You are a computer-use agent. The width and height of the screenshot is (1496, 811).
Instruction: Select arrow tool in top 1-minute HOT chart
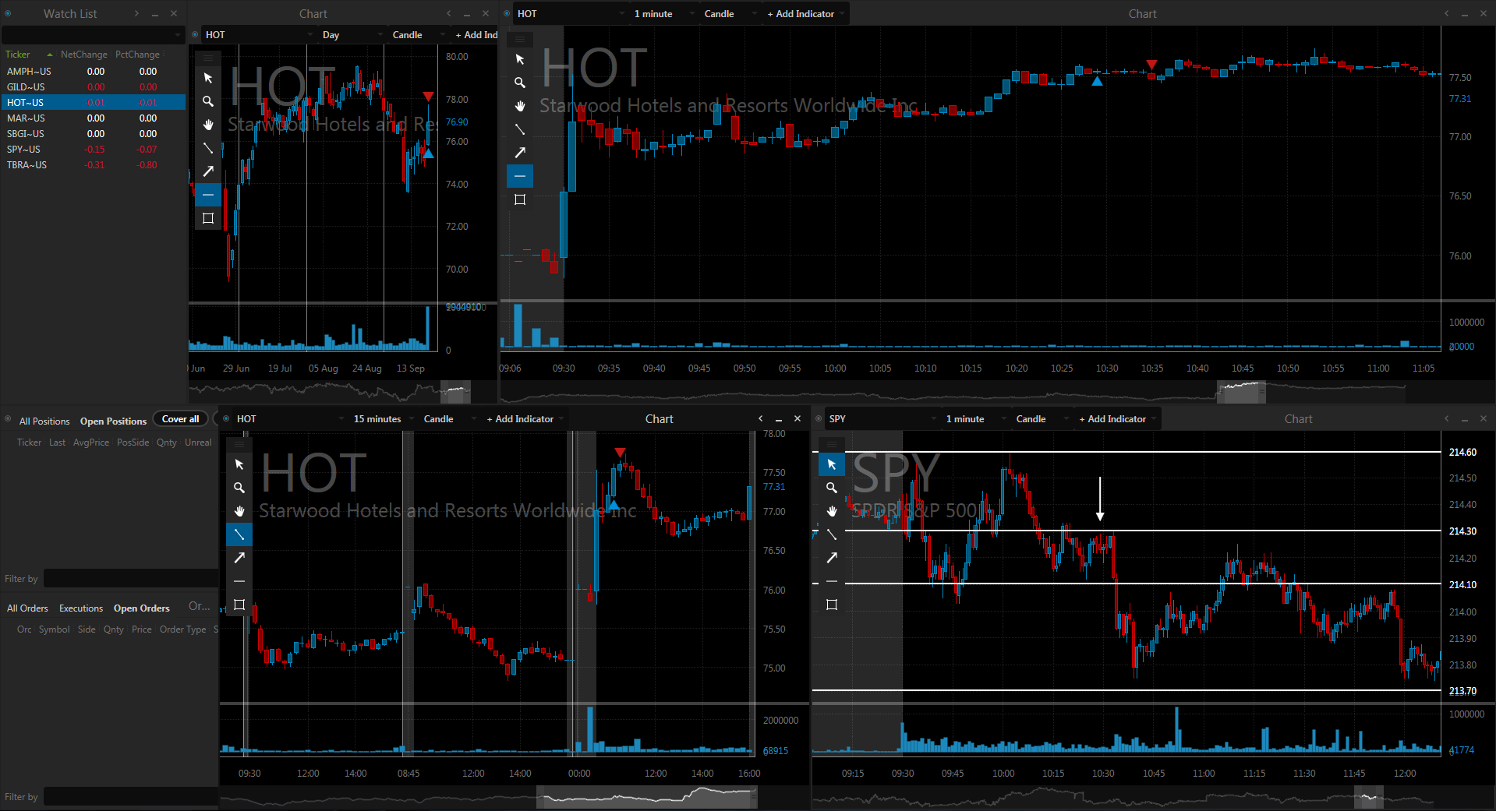tap(520, 153)
